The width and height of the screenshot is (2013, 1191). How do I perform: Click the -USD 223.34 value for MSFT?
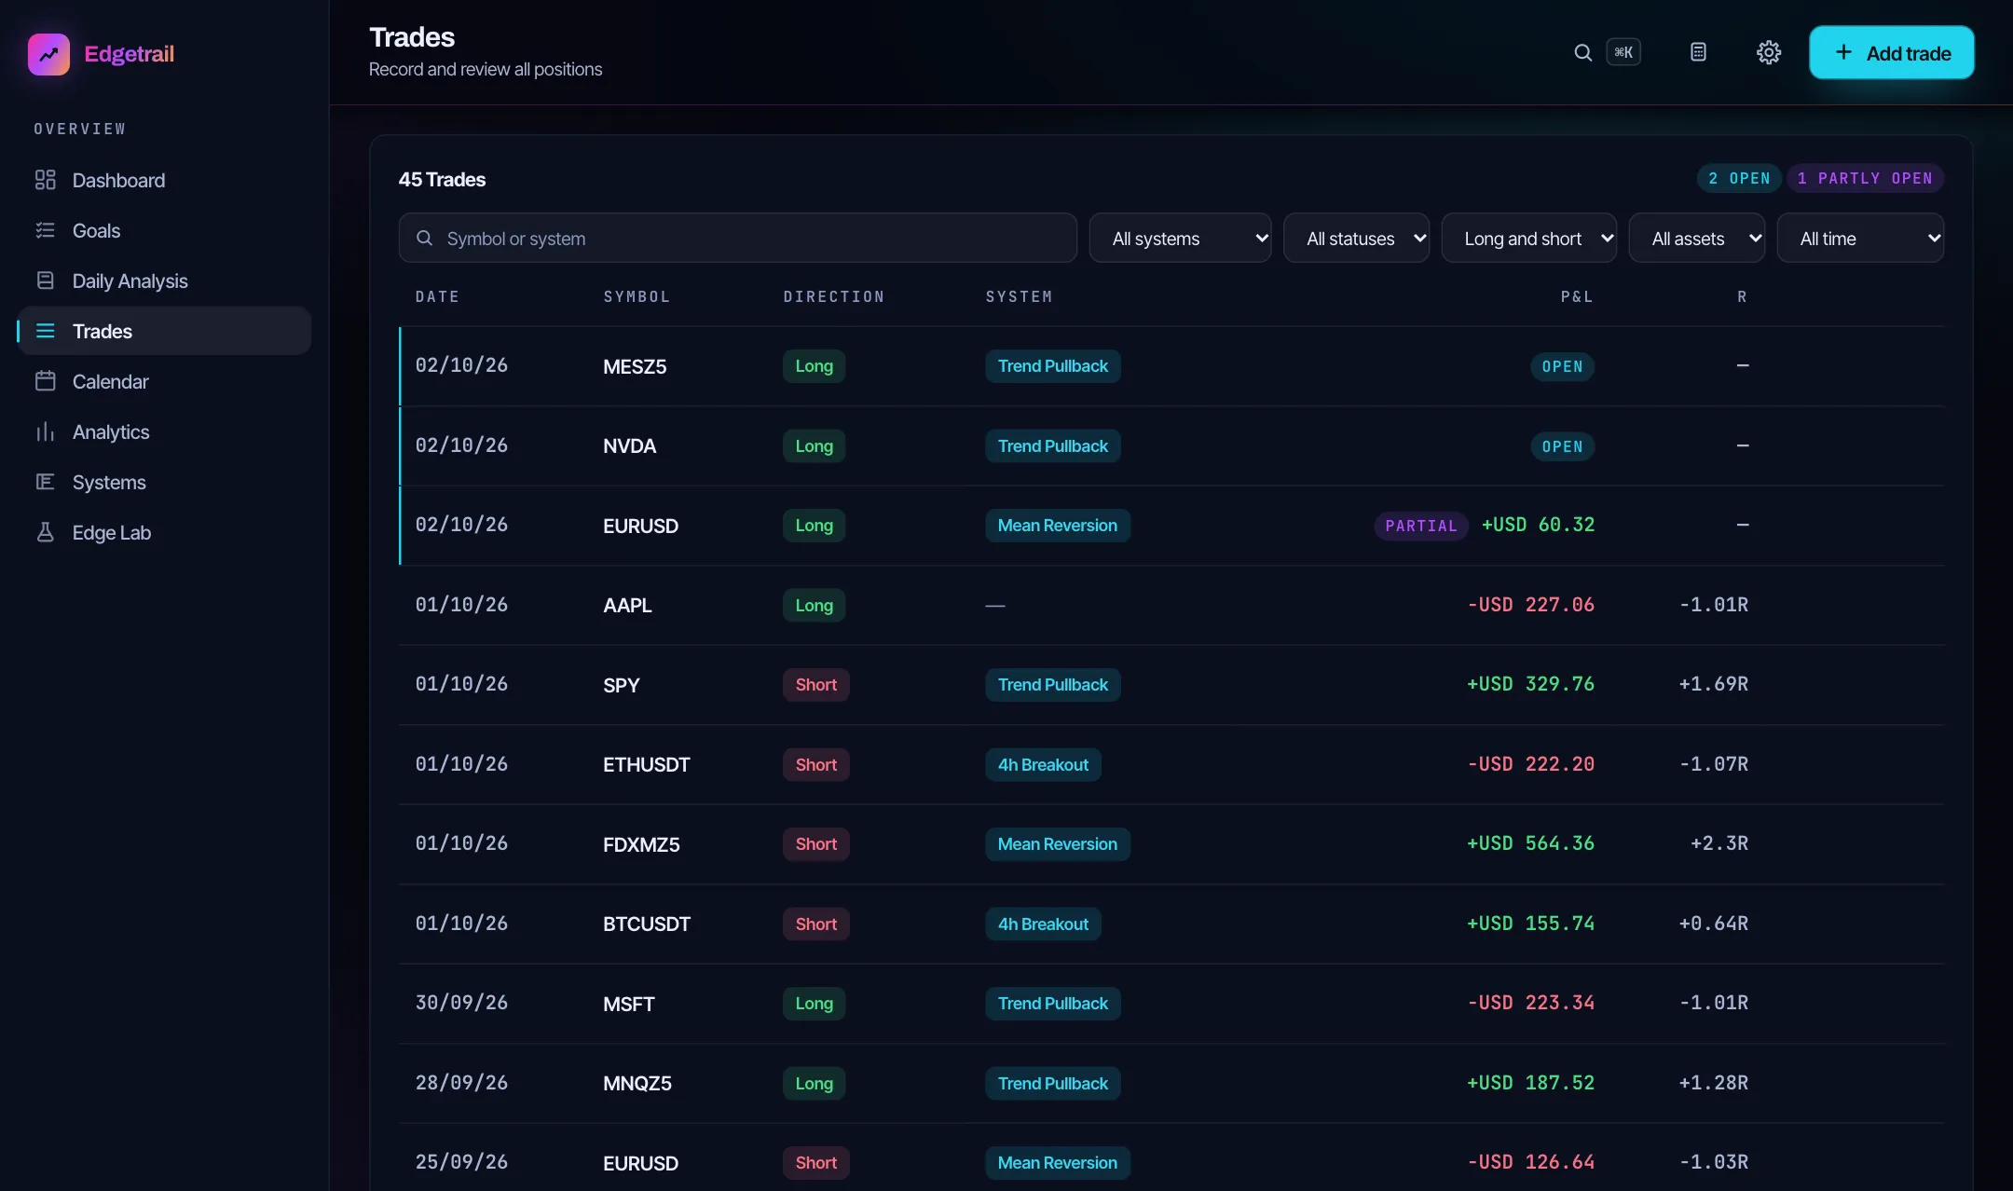(x=1531, y=1003)
